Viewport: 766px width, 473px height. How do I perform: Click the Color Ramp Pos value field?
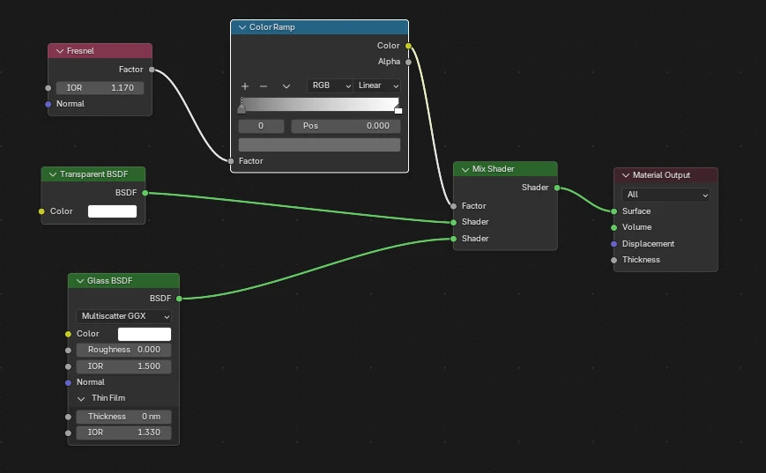(x=346, y=126)
